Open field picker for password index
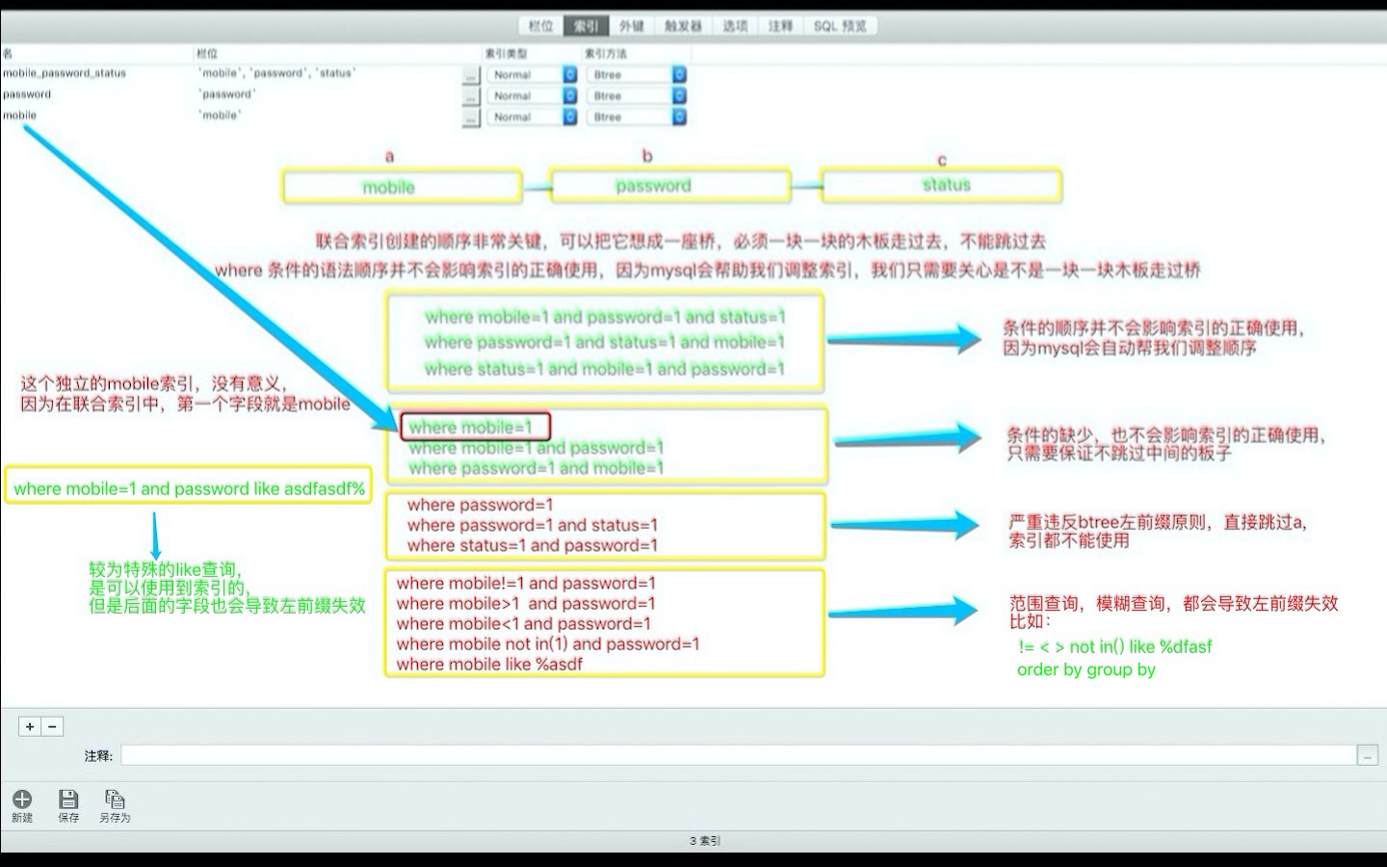Viewport: 1387px width, 867px height. pos(470,96)
